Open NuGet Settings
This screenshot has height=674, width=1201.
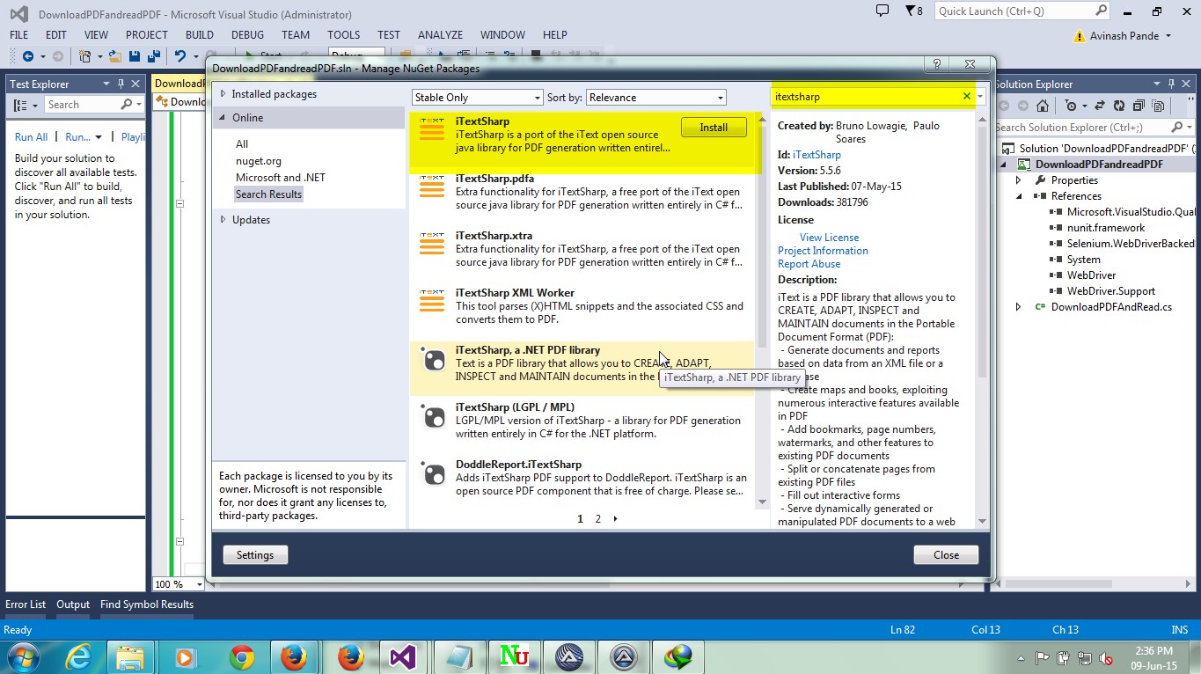(x=255, y=555)
